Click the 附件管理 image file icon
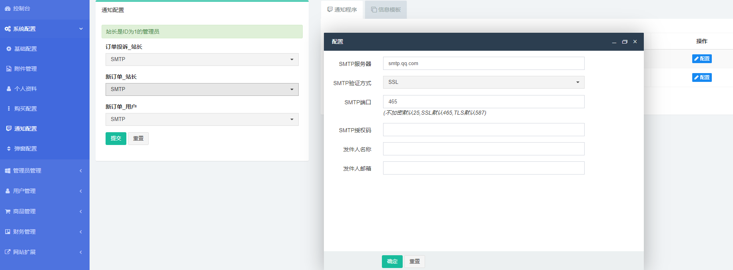This screenshot has width=733, height=270. click(x=9, y=69)
